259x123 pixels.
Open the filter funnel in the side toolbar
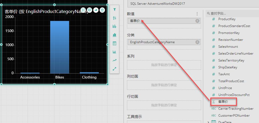coord(114,10)
